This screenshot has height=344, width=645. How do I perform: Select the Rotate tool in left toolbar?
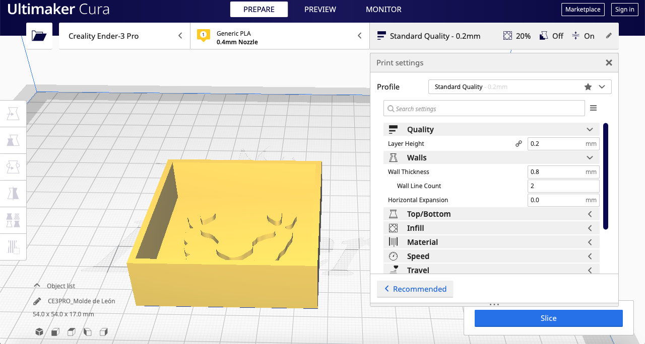point(13,166)
